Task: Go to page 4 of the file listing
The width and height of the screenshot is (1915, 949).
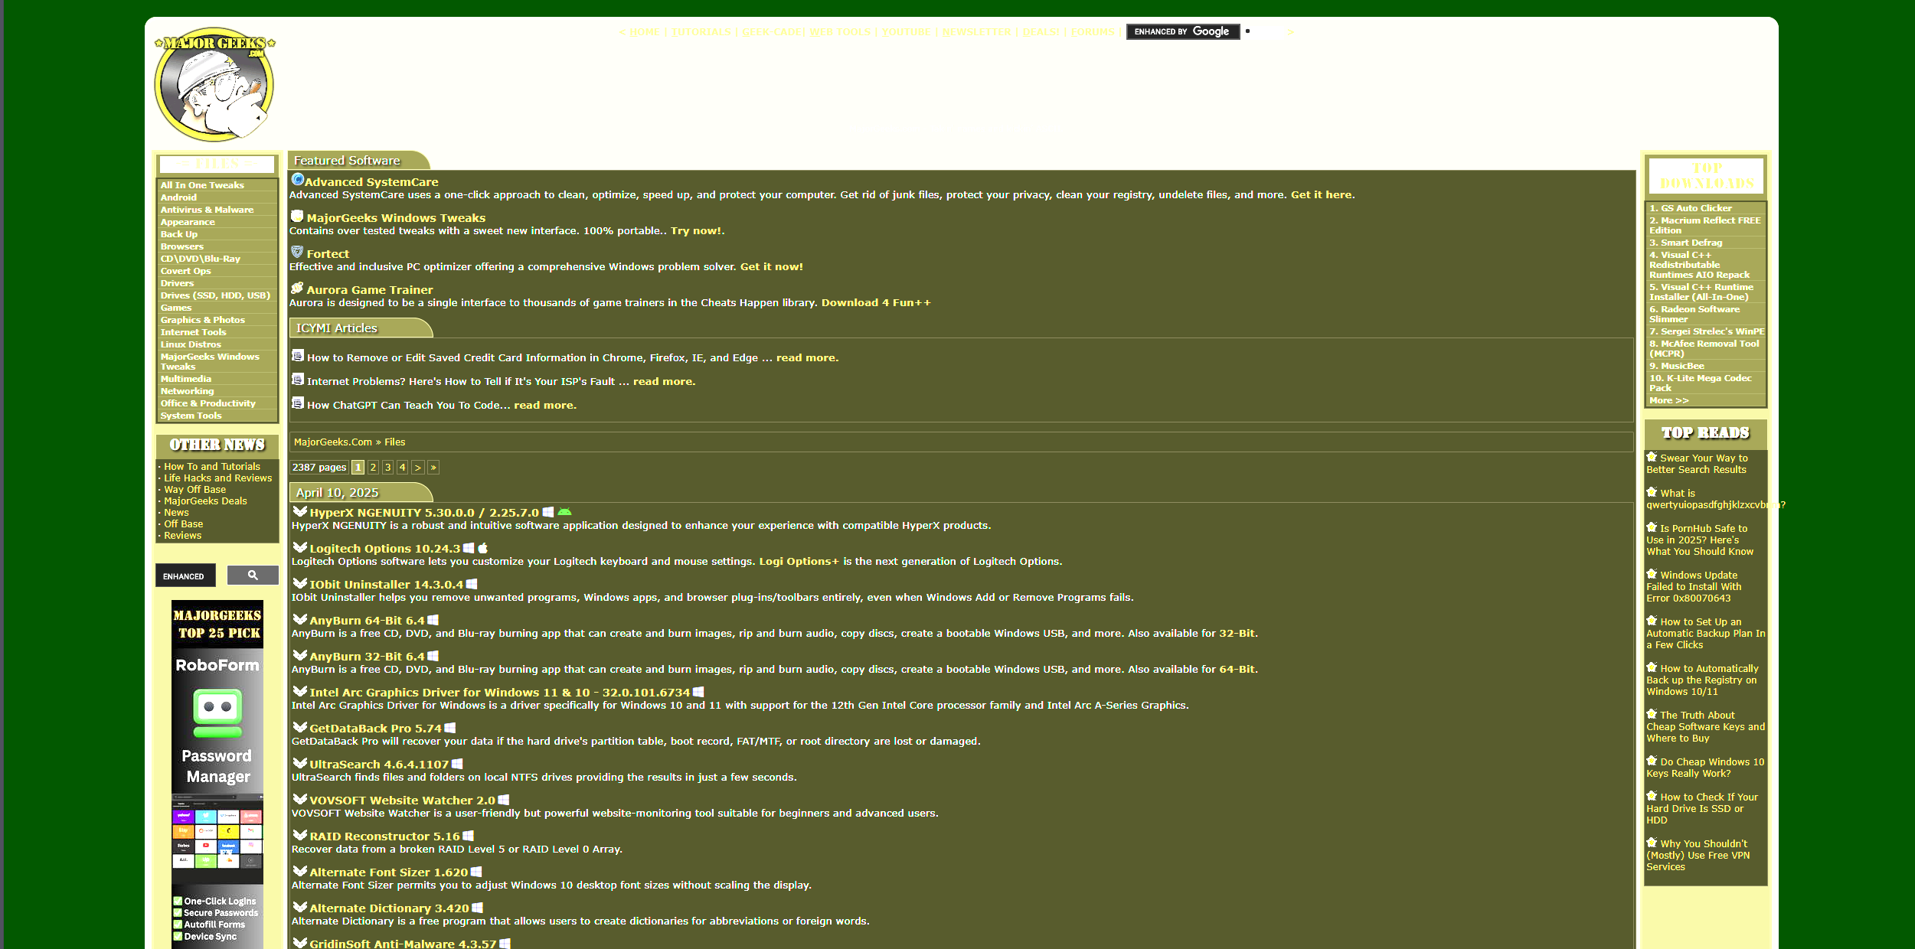Action: tap(402, 467)
